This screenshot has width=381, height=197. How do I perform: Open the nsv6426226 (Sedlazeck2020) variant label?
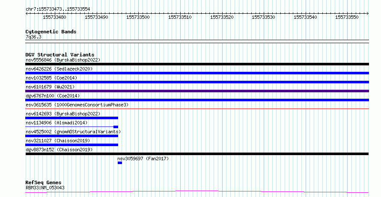pyautogui.click(x=59, y=69)
